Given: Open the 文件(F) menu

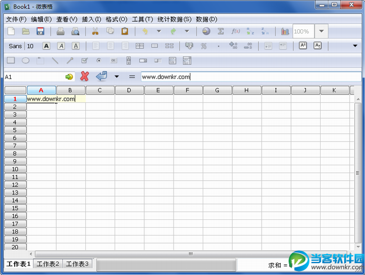Looking at the screenshot, I should coord(16,19).
